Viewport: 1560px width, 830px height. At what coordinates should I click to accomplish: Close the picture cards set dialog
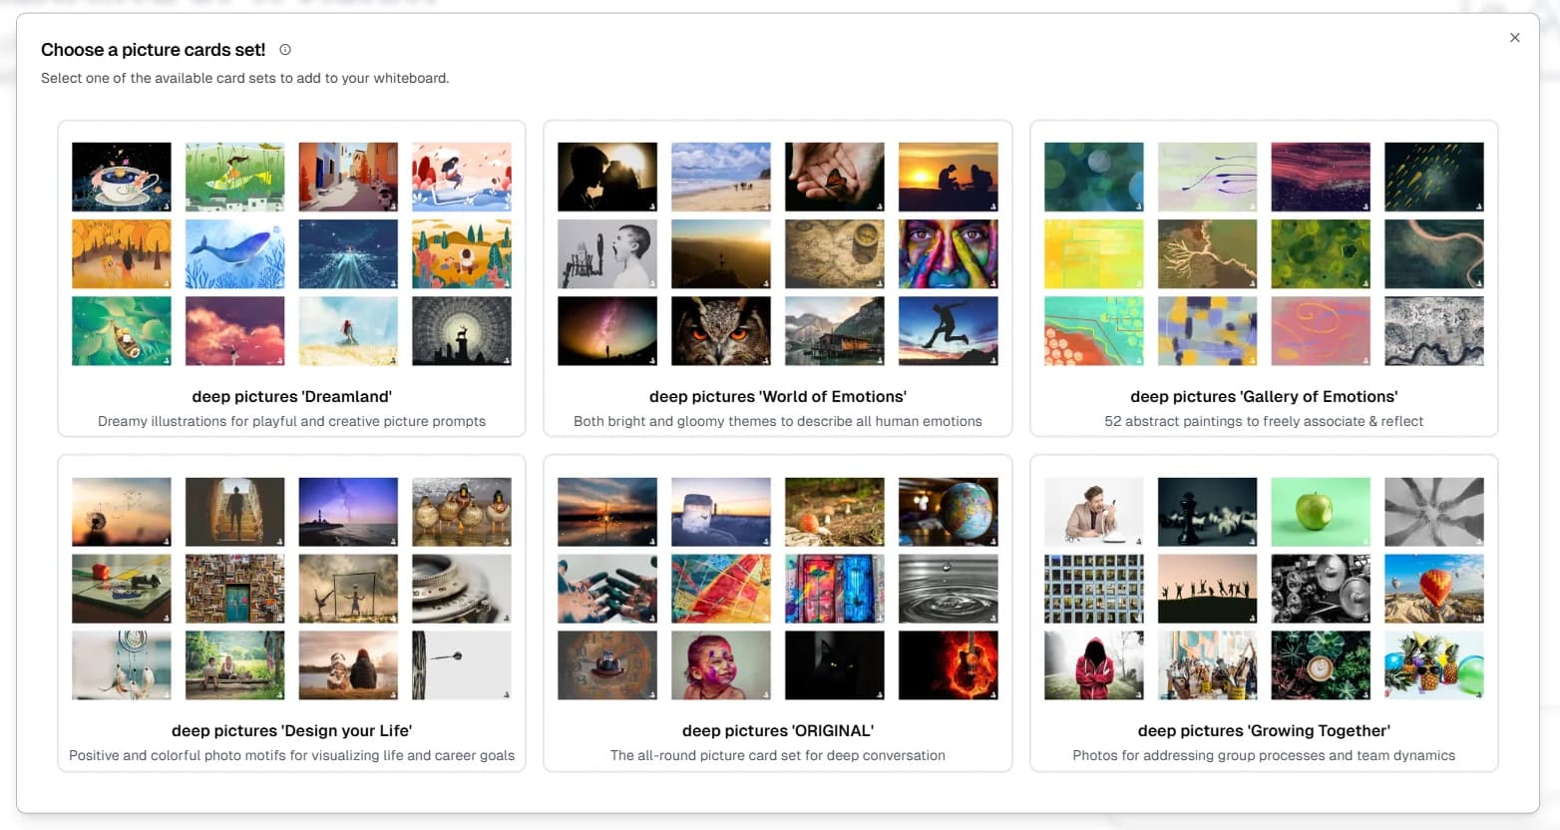click(1514, 38)
